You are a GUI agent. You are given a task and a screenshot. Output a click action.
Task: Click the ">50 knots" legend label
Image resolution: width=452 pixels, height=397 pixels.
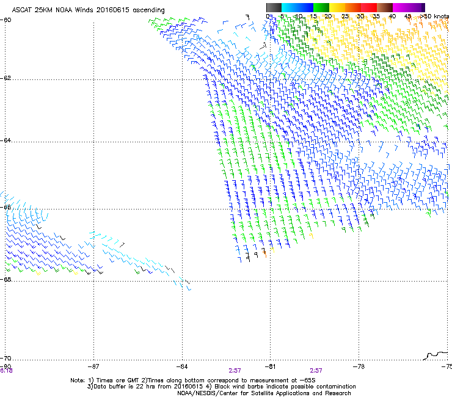434,16
